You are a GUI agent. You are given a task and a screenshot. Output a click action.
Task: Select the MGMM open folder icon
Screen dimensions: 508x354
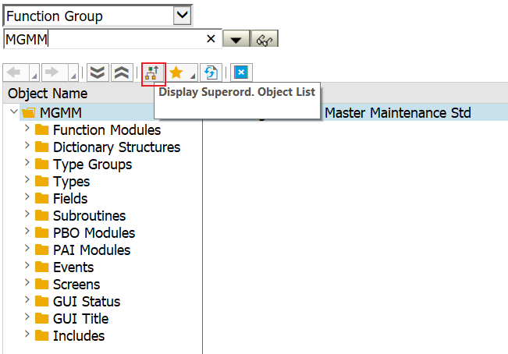click(28, 112)
